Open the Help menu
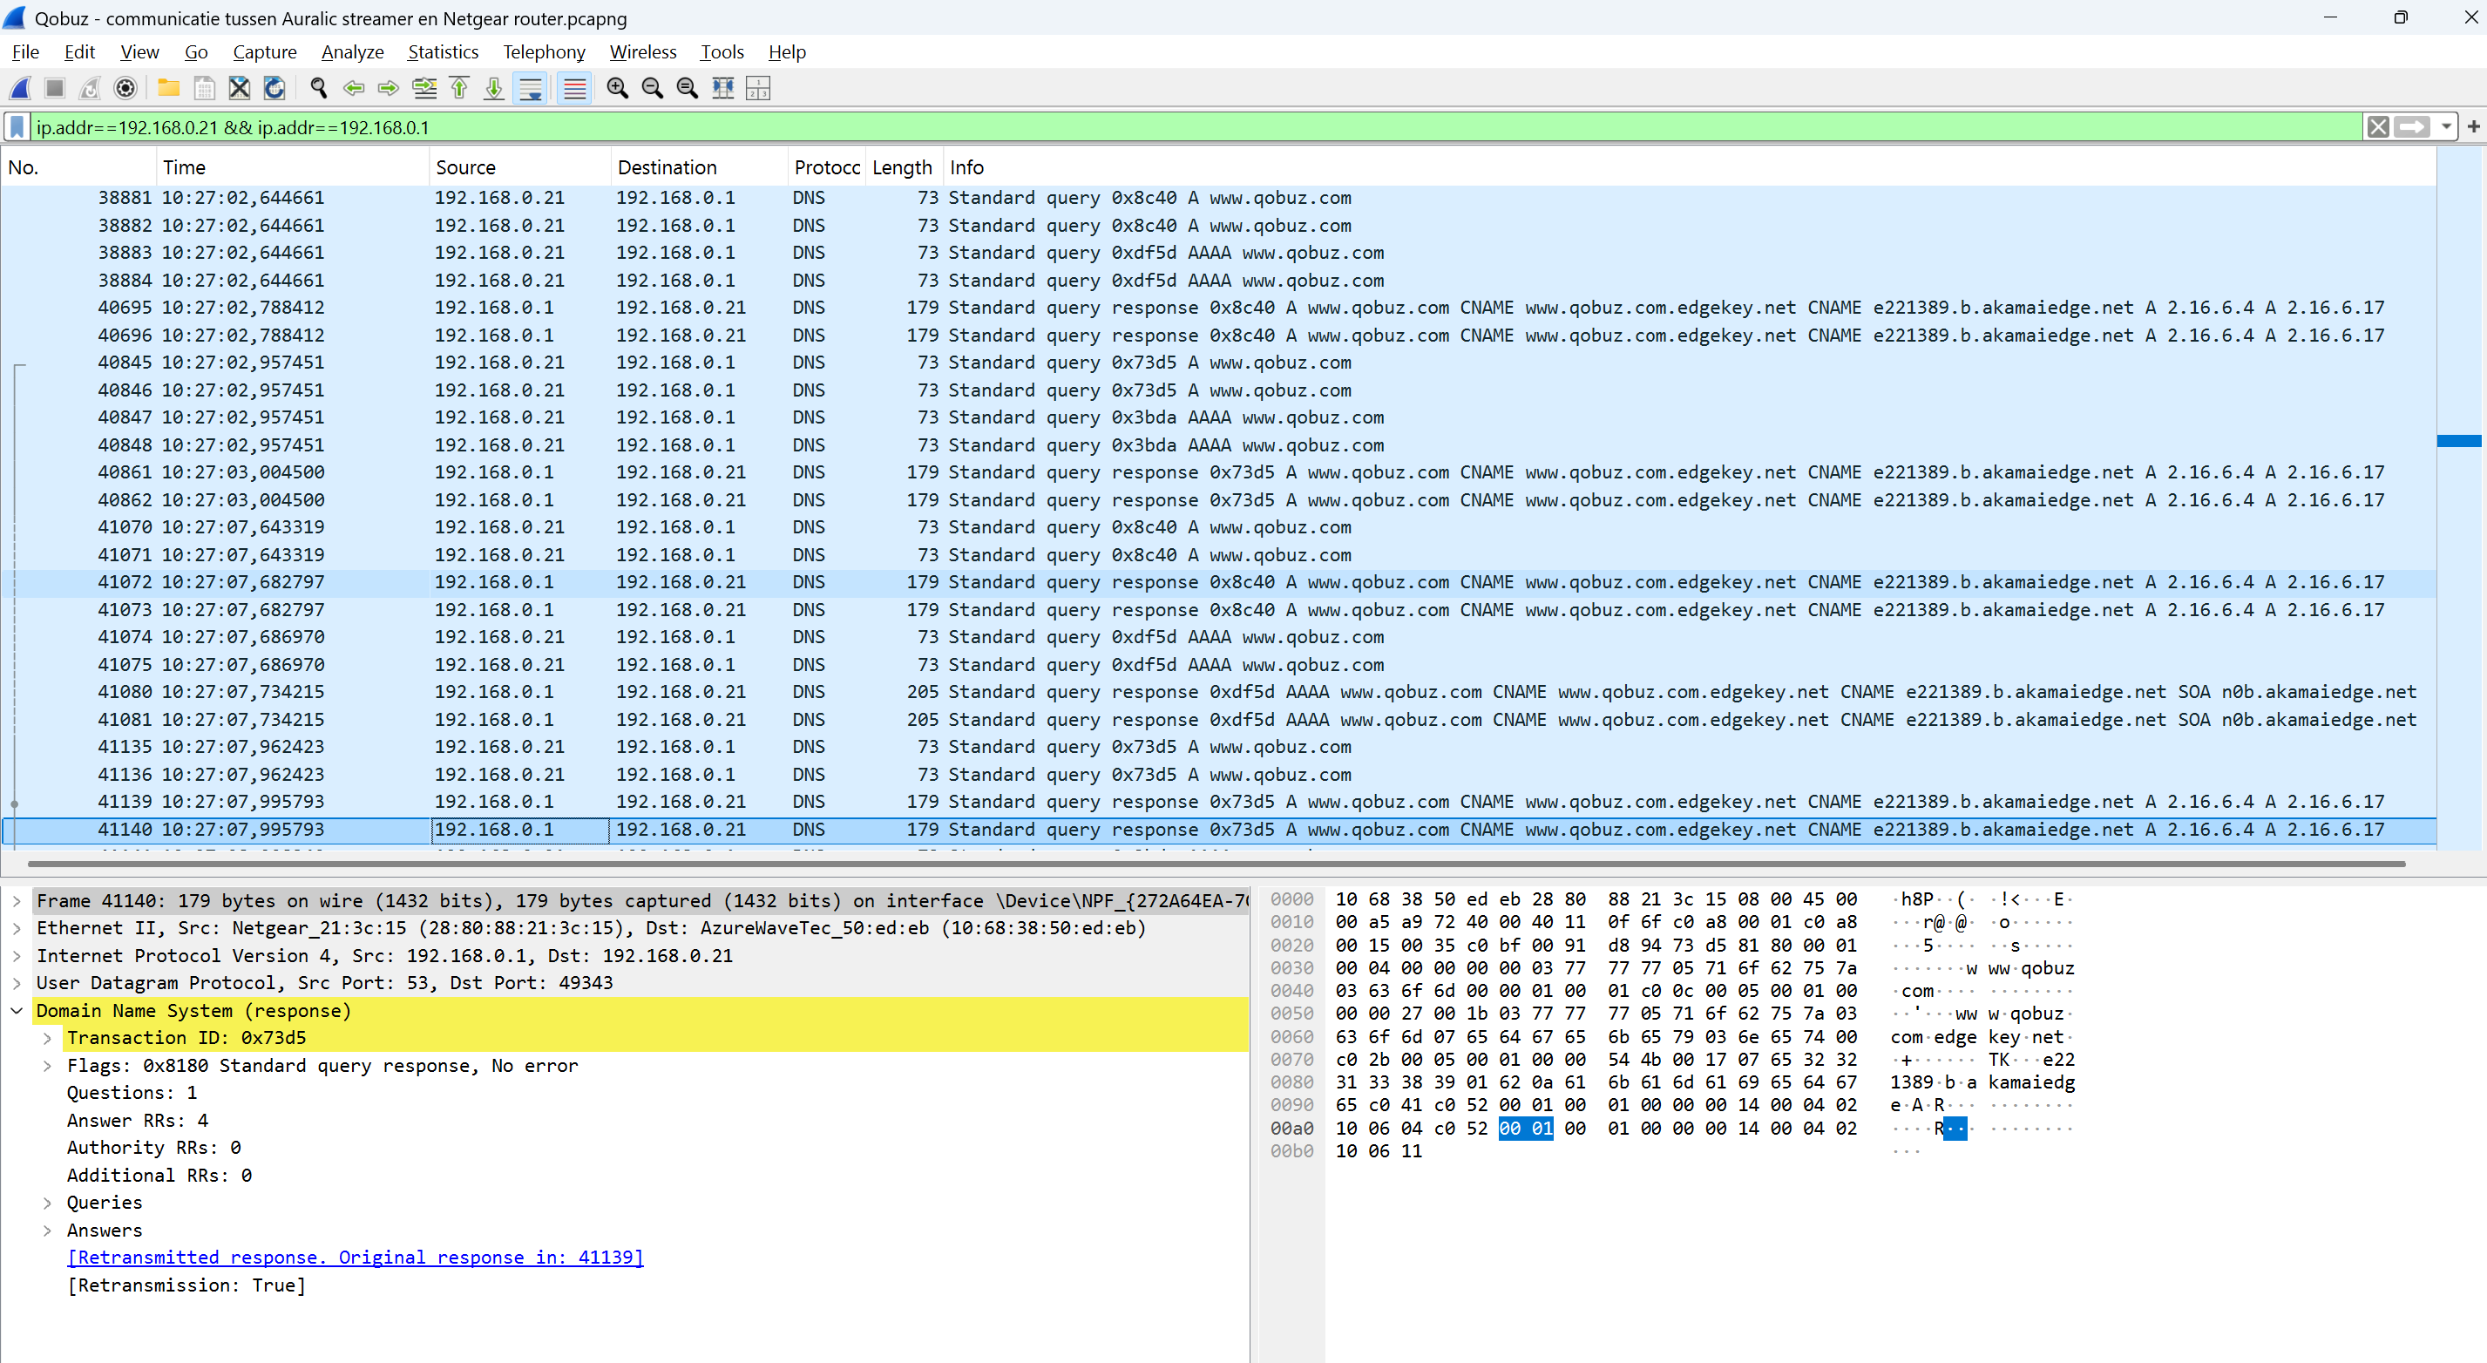This screenshot has height=1363, width=2487. click(x=787, y=52)
